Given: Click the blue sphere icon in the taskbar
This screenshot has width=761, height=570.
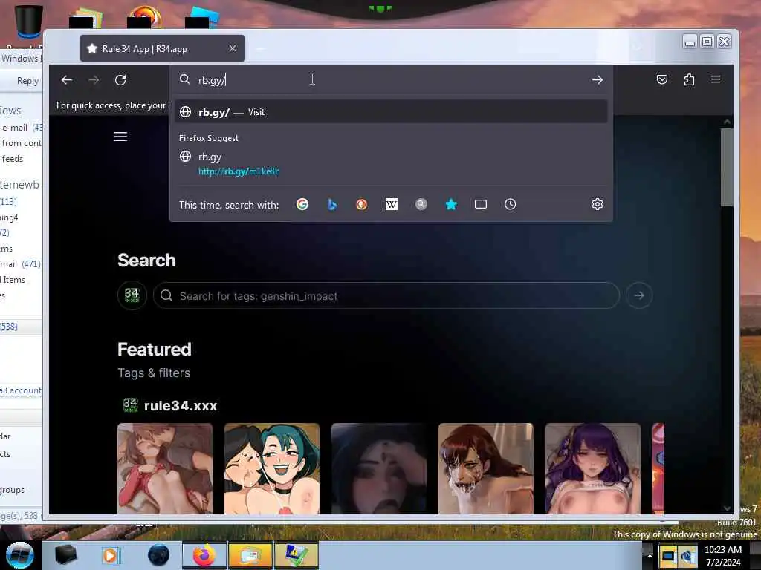Looking at the screenshot, I should tap(159, 555).
